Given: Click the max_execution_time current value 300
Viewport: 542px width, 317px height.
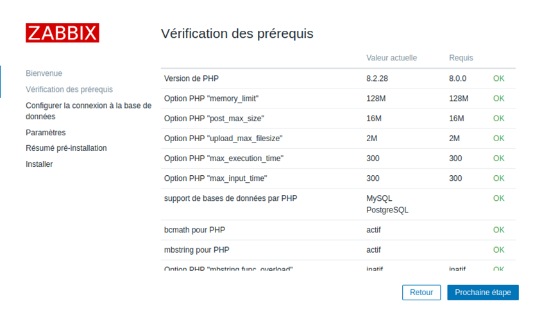Looking at the screenshot, I should pos(373,158).
